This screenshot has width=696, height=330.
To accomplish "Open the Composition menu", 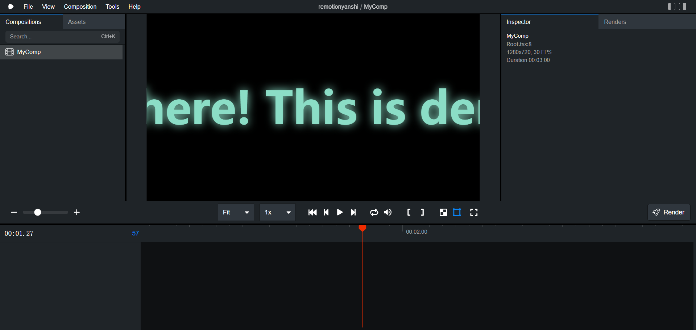I will point(80,7).
